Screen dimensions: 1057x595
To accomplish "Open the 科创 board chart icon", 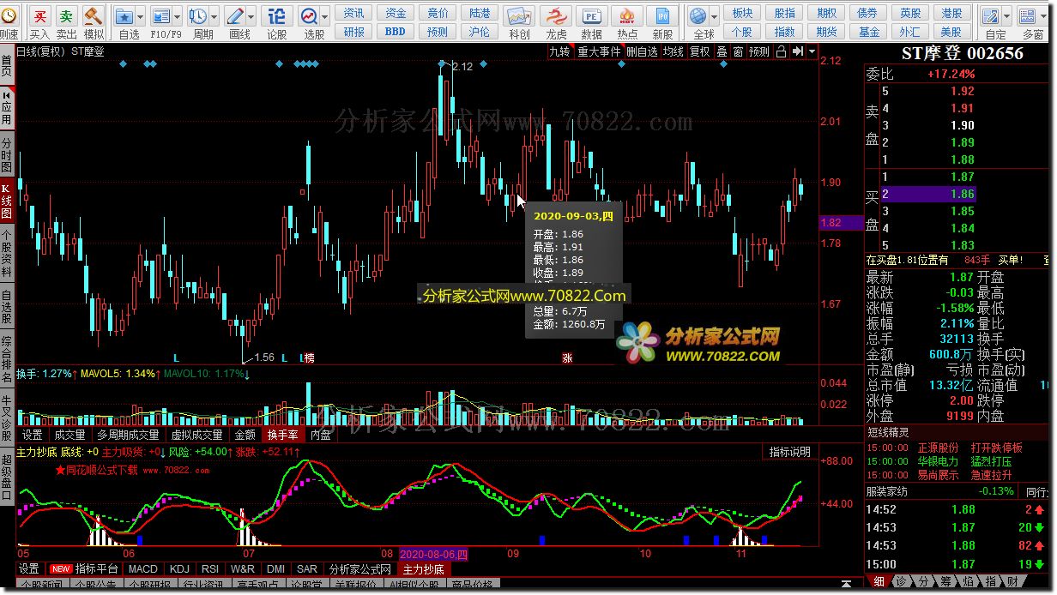I will pos(518,16).
